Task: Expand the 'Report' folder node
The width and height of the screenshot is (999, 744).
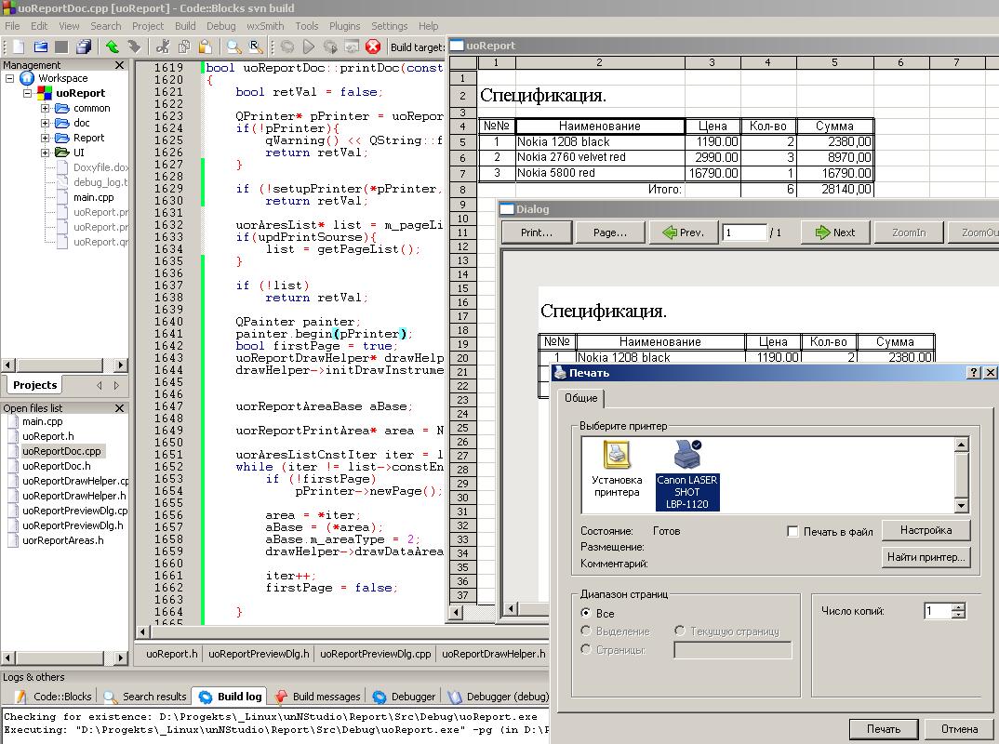Action: tap(45, 139)
